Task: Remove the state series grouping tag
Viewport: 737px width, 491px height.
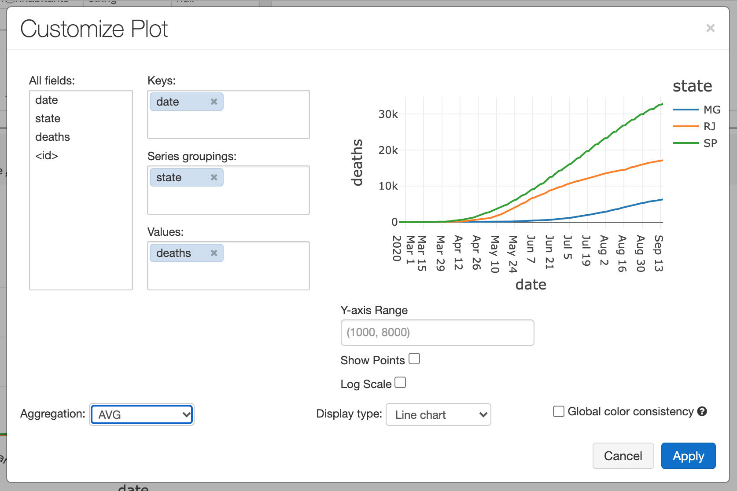Action: point(214,177)
